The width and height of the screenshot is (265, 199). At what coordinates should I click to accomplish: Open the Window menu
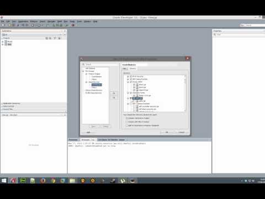click(87, 22)
